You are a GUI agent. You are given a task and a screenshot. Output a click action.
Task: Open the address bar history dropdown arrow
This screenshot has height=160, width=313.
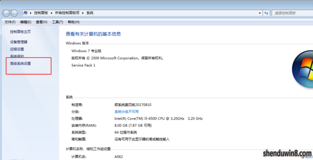(260, 13)
